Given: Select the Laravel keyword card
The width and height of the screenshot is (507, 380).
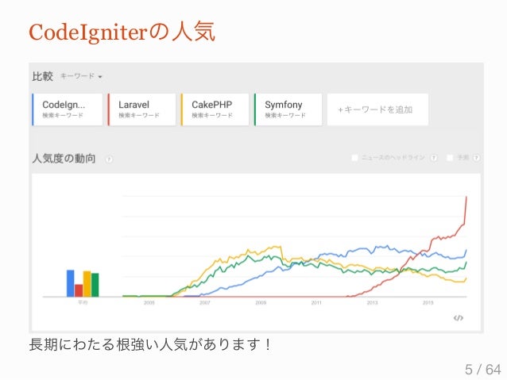Looking at the screenshot, I should coord(142,109).
